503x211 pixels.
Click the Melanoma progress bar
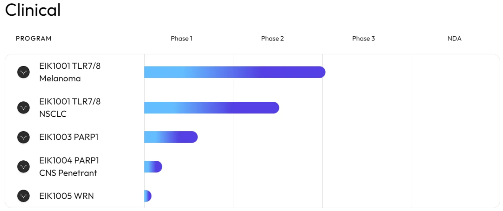pos(235,72)
